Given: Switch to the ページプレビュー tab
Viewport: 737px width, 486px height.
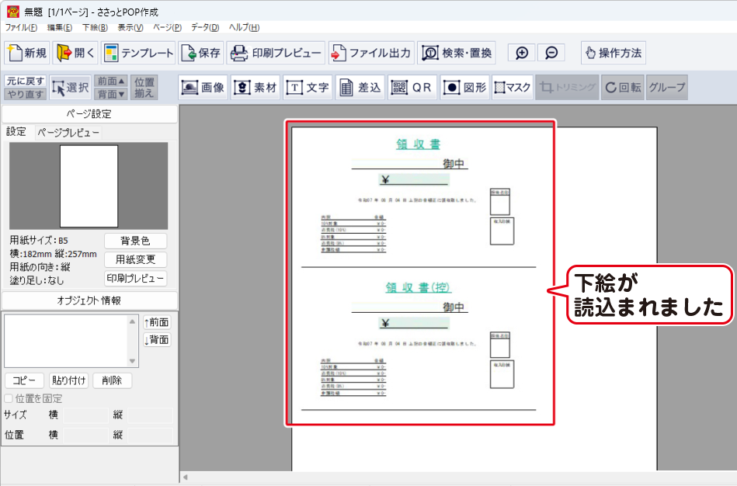Looking at the screenshot, I should tap(68, 133).
